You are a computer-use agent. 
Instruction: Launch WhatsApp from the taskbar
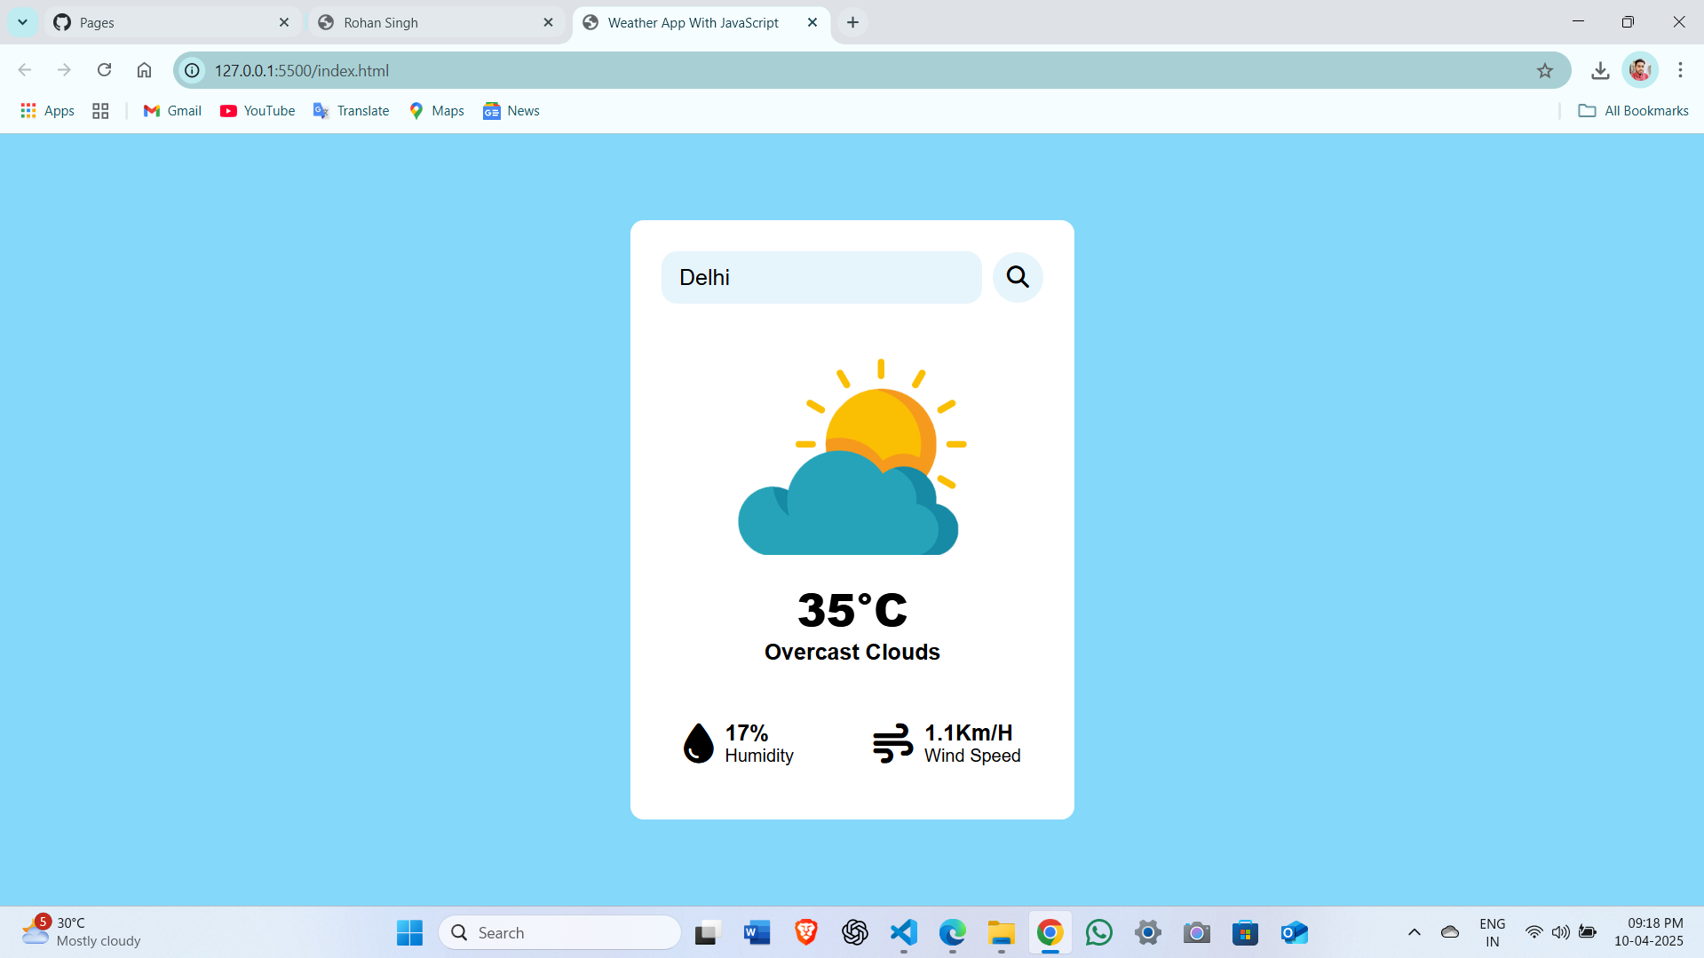(1098, 932)
